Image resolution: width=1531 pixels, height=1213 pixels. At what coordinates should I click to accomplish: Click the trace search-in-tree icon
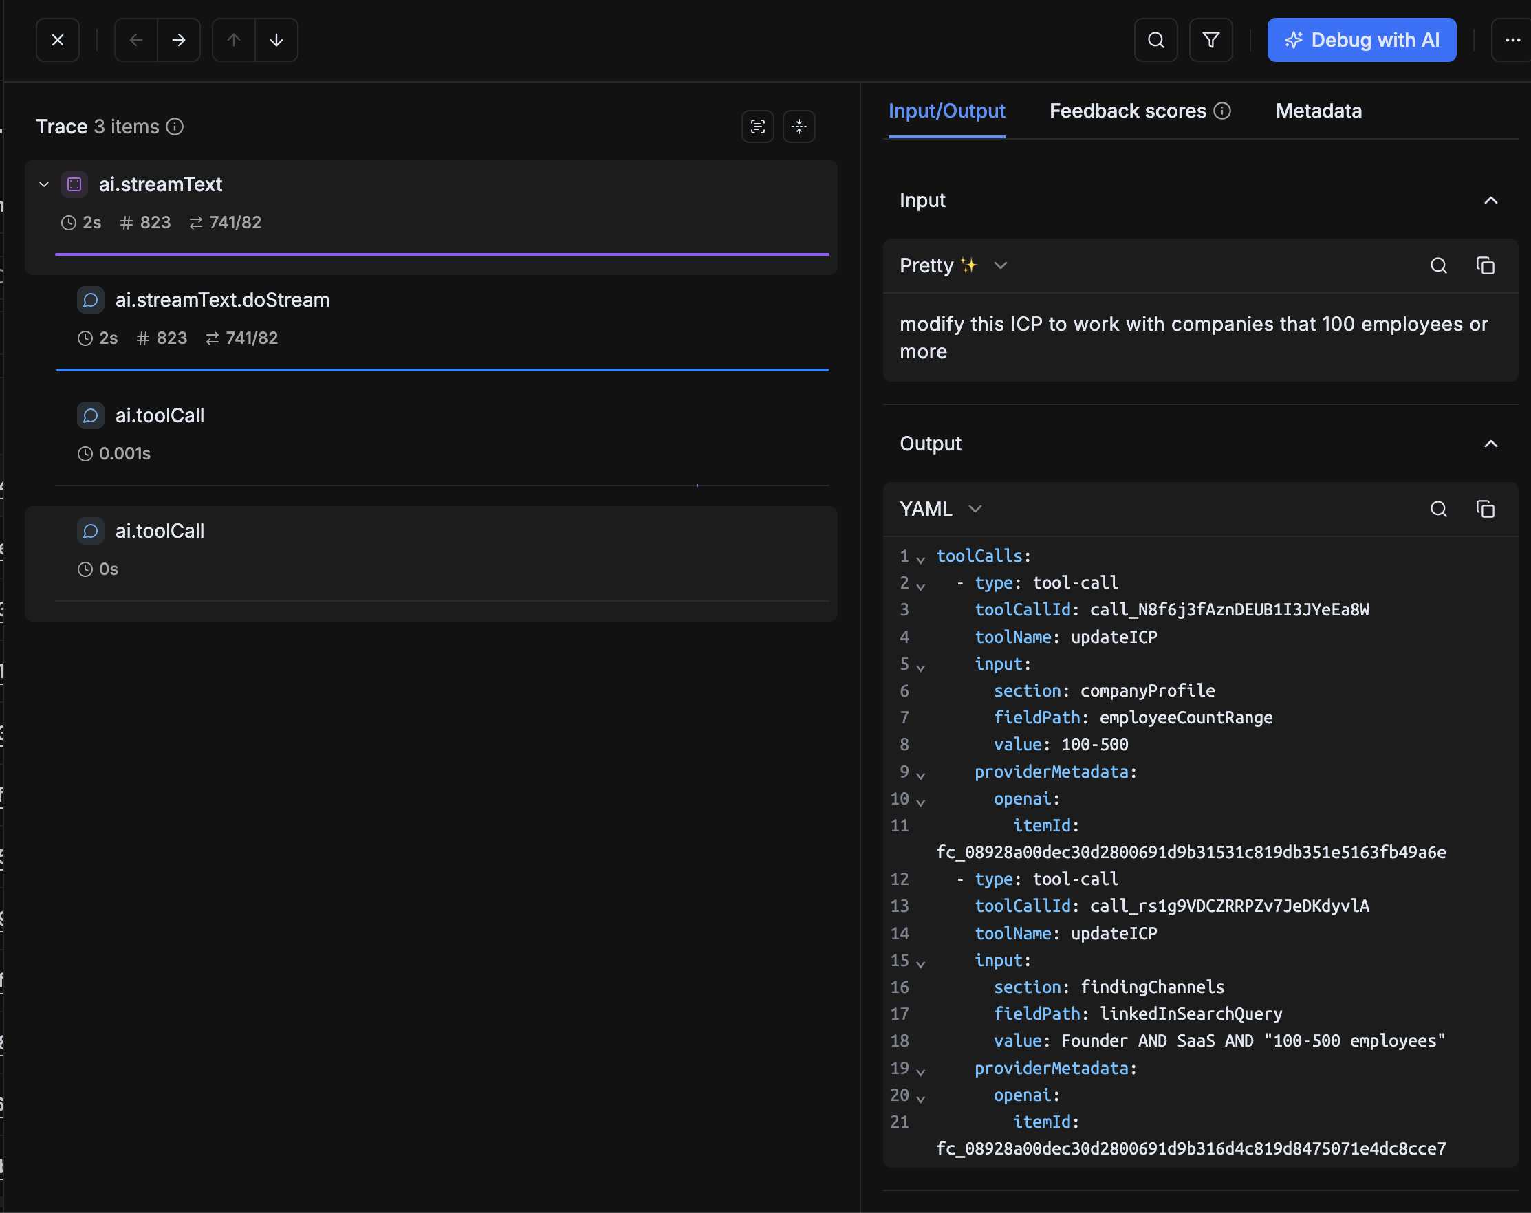tap(758, 127)
